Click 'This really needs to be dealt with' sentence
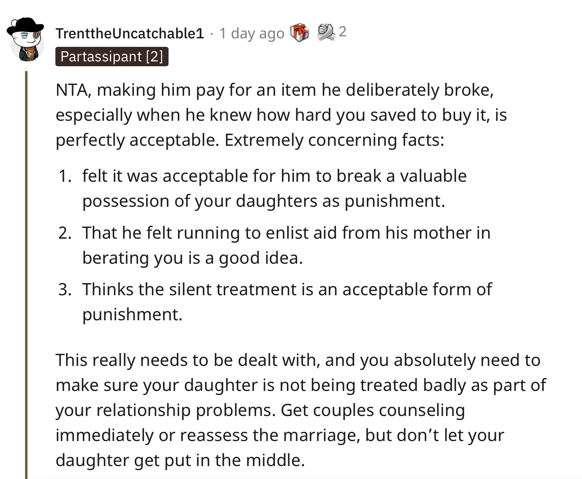 coord(188,360)
